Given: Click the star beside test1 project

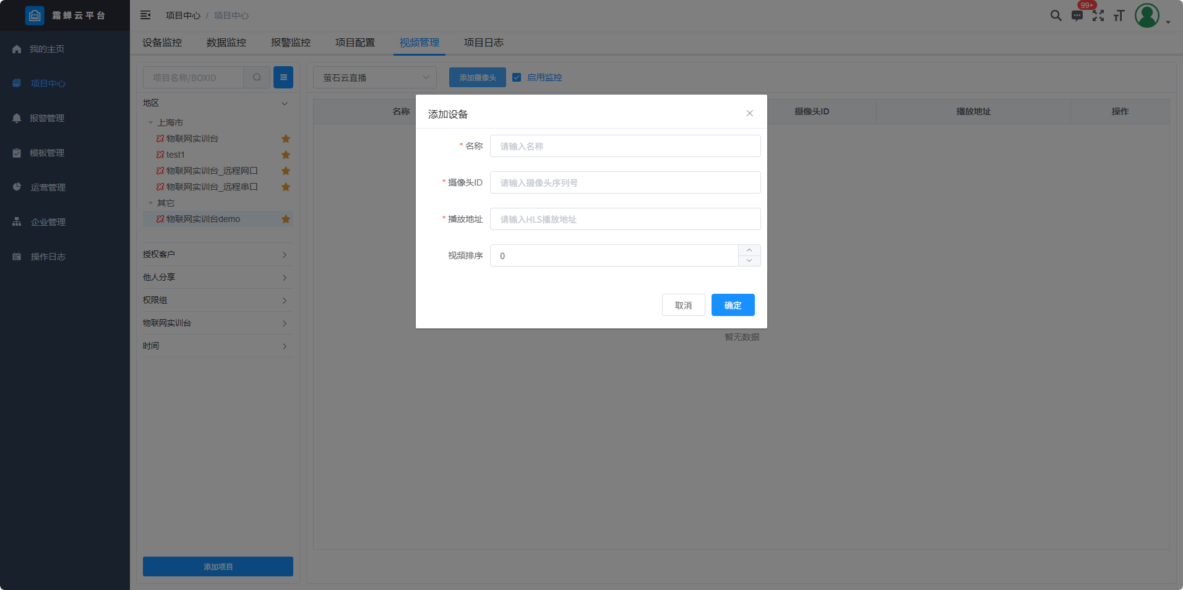Looking at the screenshot, I should pyautogui.click(x=286, y=155).
